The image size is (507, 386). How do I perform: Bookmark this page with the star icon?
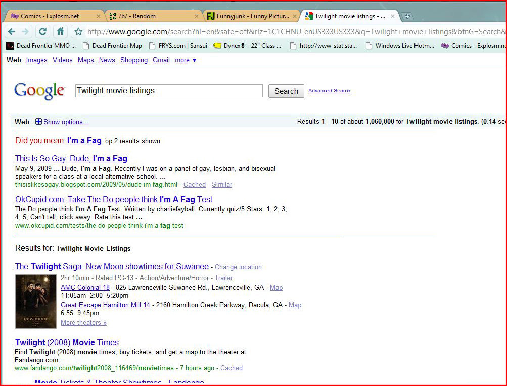78,32
